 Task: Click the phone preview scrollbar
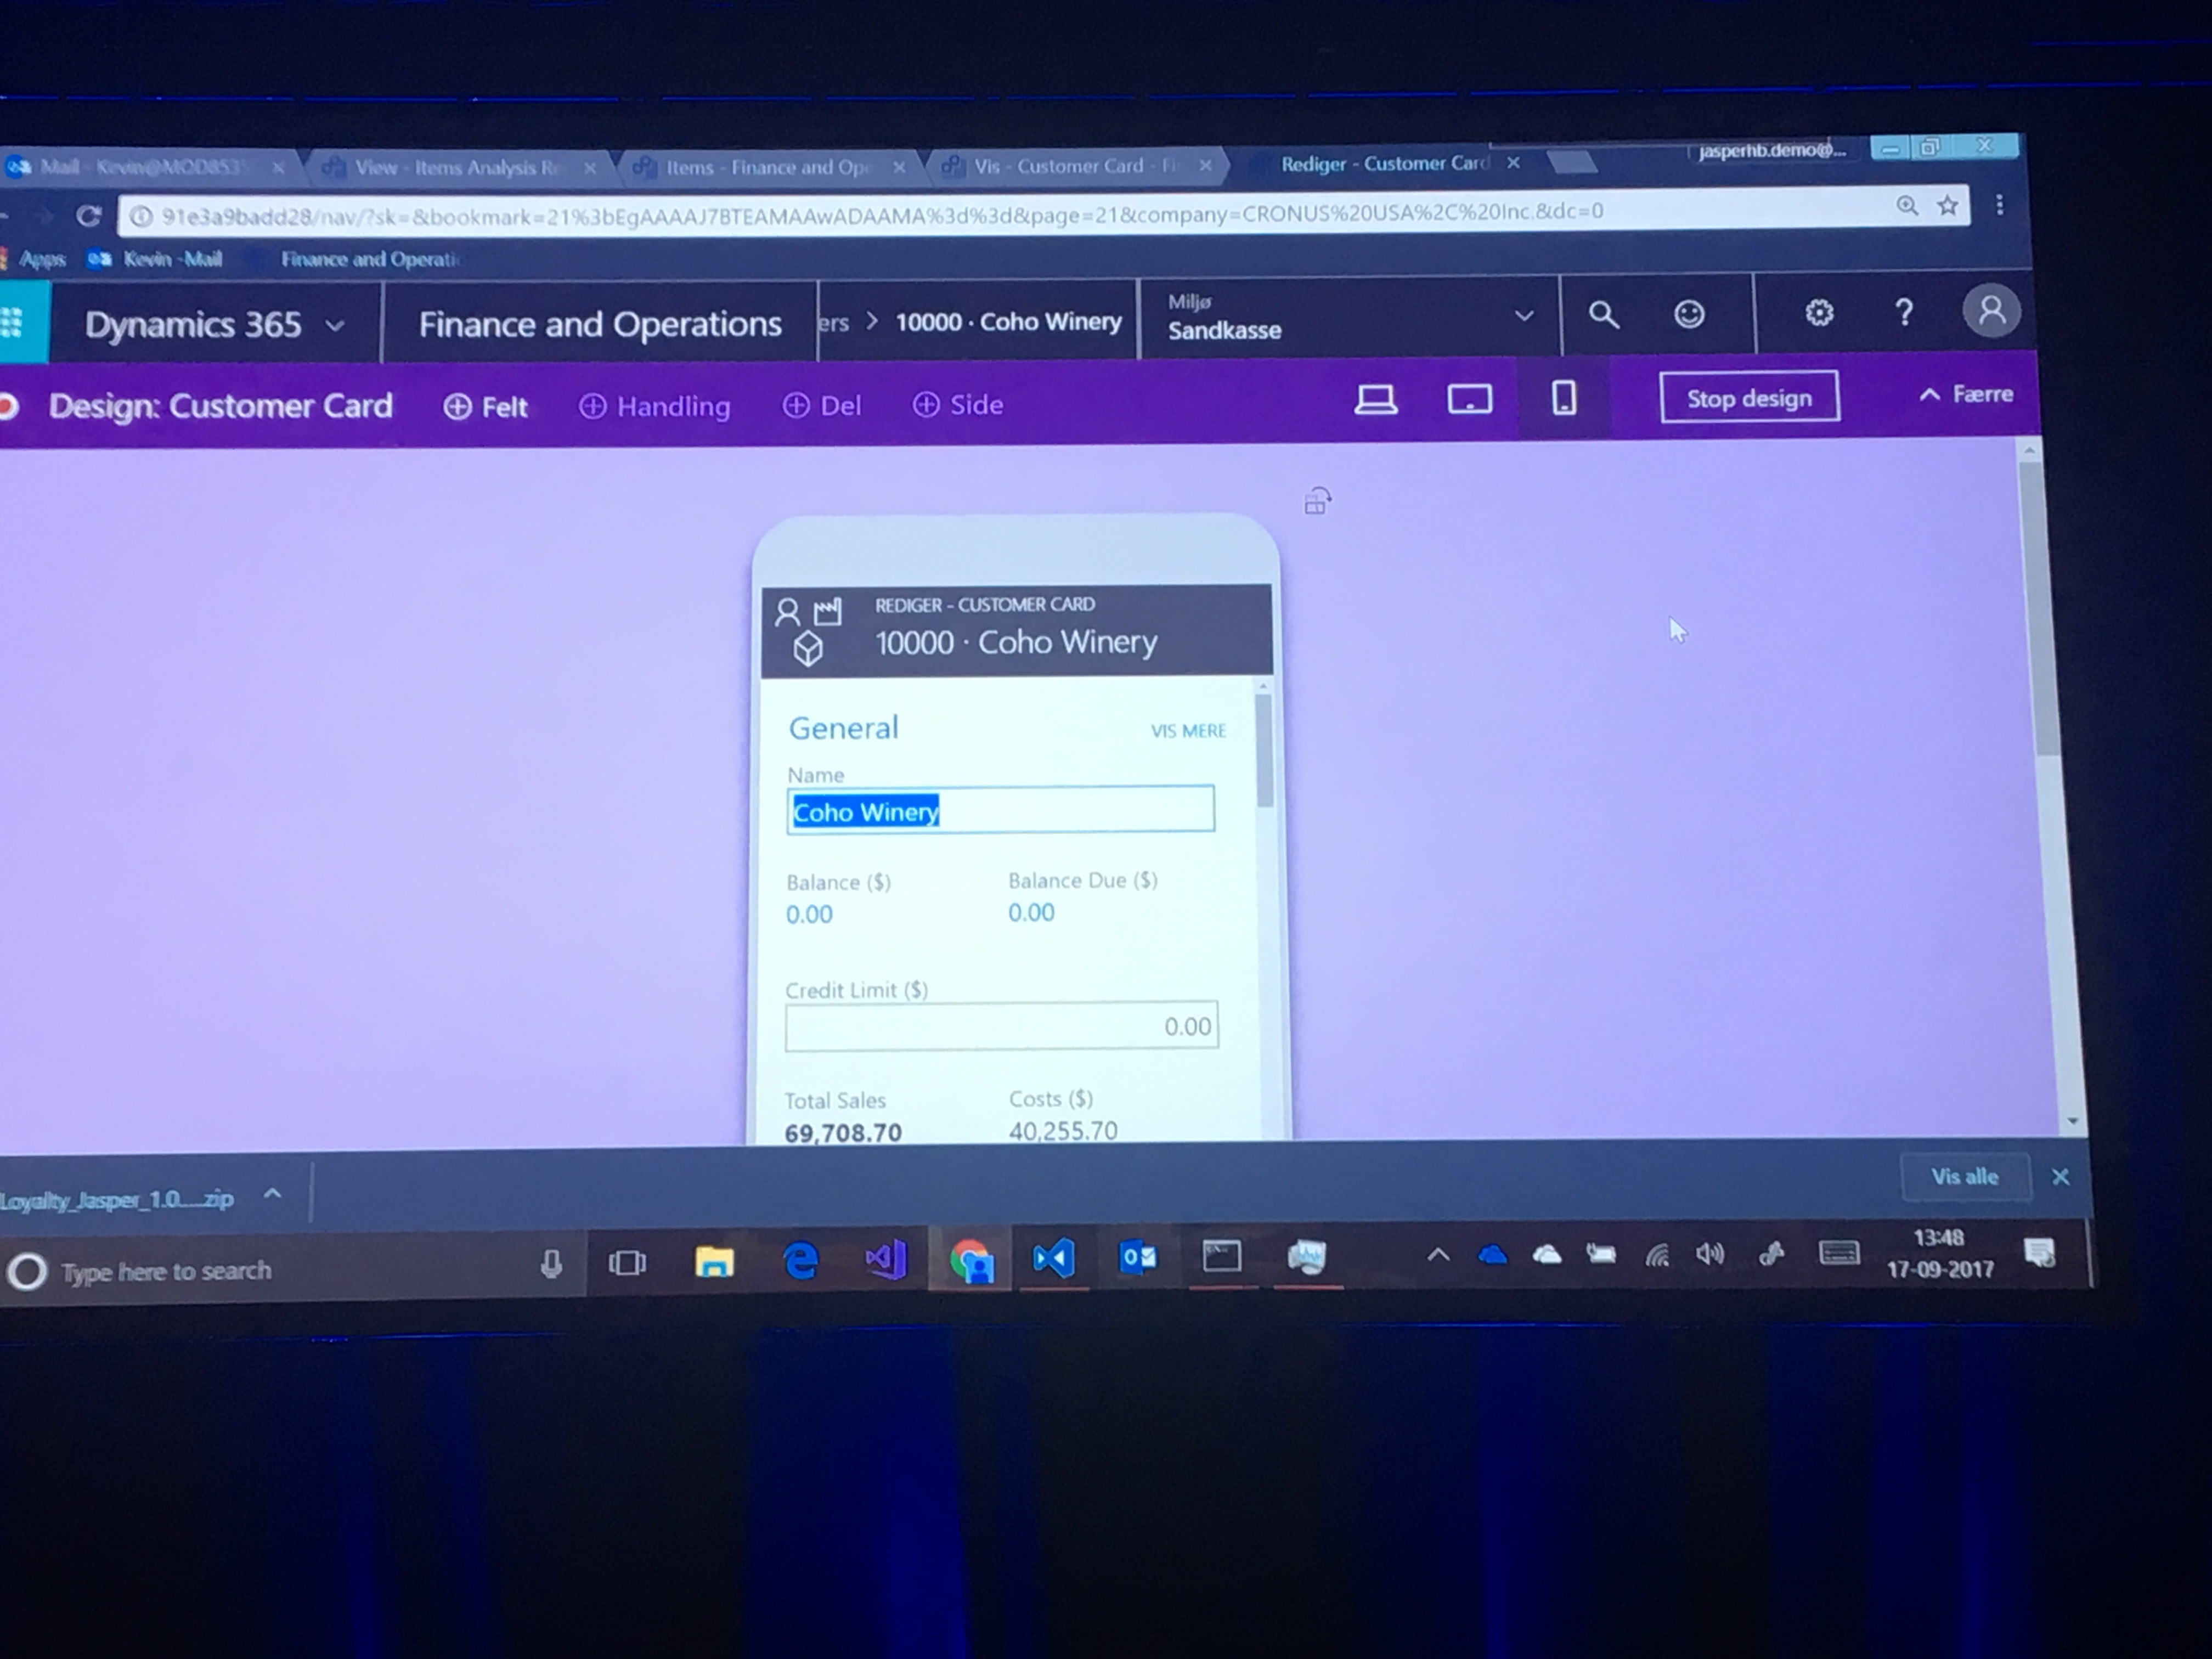[x=1264, y=750]
